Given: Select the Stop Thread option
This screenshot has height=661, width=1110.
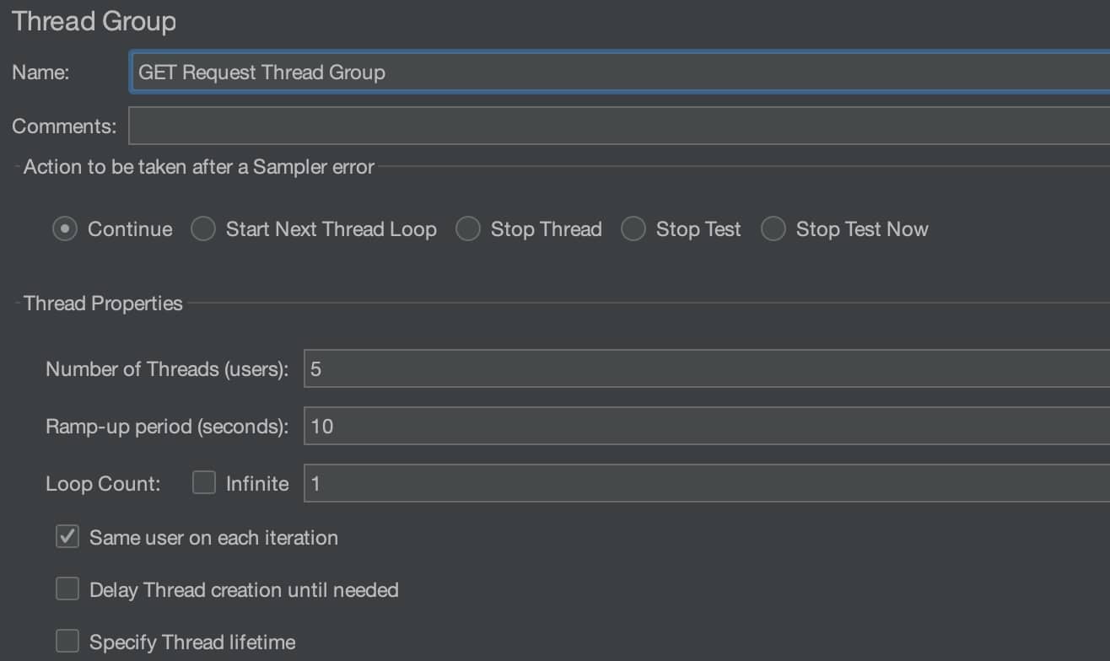Looking at the screenshot, I should point(467,228).
